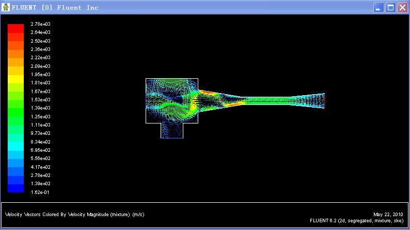The width and height of the screenshot is (410, 230).
Task: Close the FLUENT graphics window
Action: tap(402, 7)
